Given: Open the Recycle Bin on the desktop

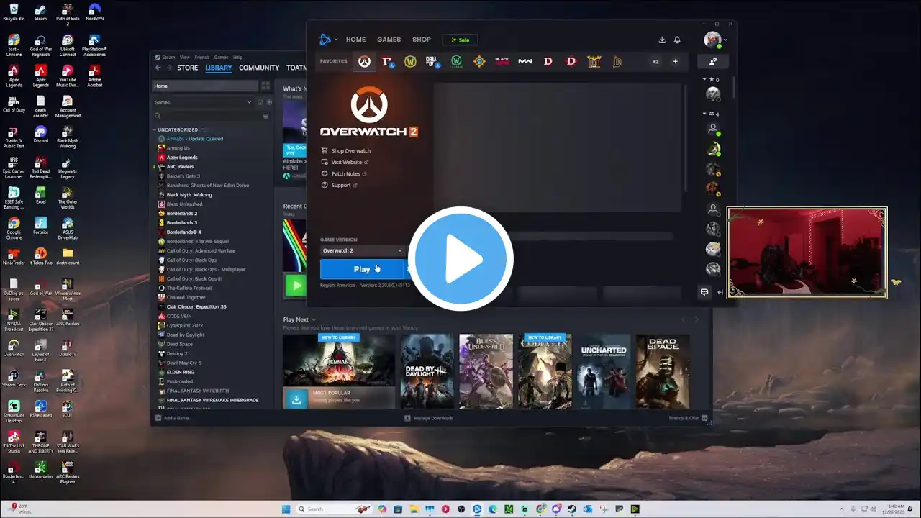Looking at the screenshot, I should pos(14,12).
